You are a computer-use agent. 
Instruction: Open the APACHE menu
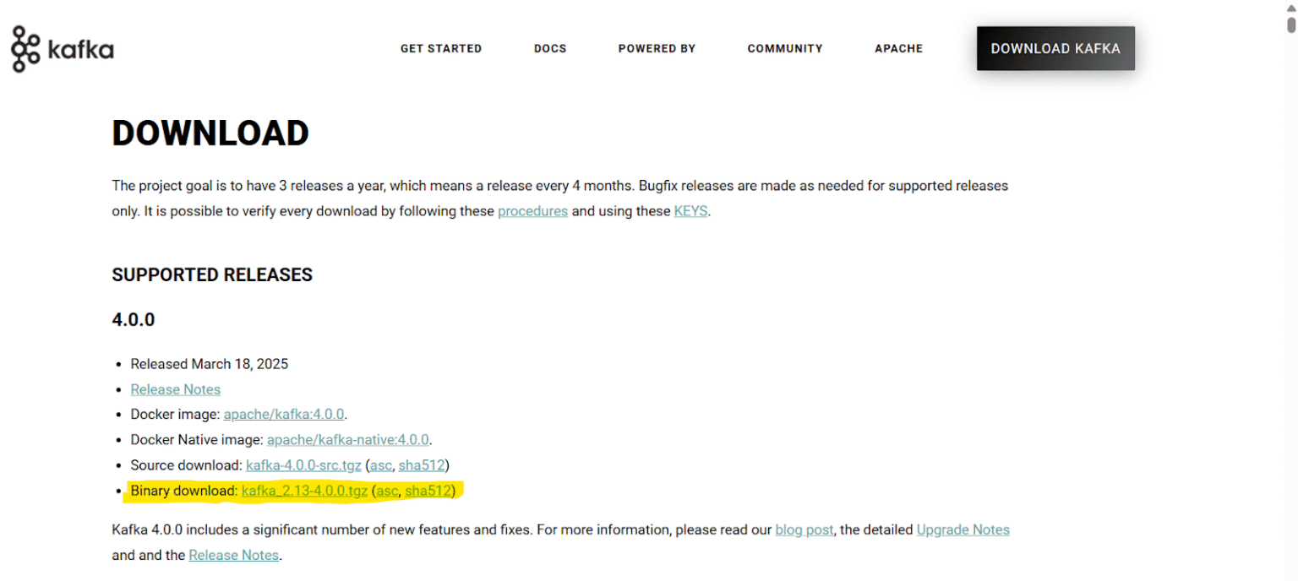point(898,49)
